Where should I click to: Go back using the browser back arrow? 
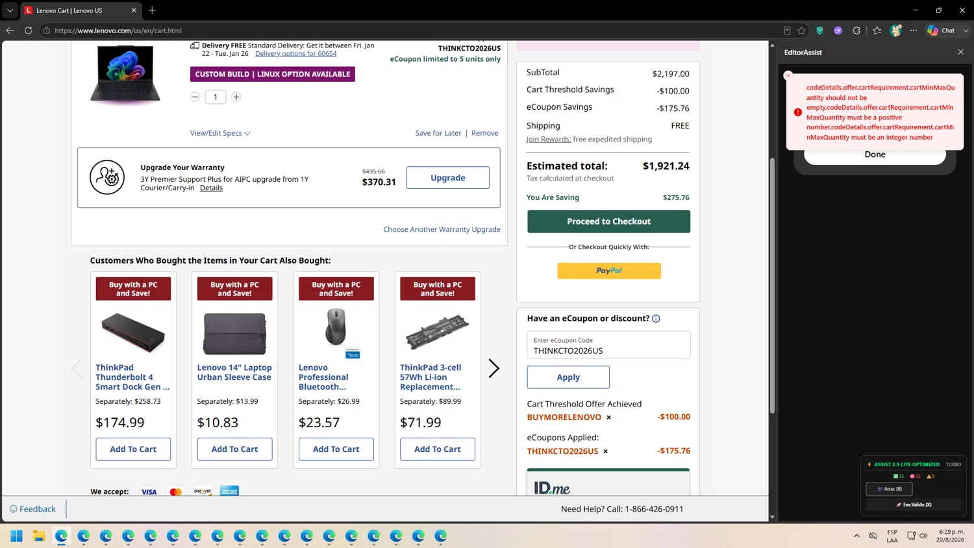(10, 31)
